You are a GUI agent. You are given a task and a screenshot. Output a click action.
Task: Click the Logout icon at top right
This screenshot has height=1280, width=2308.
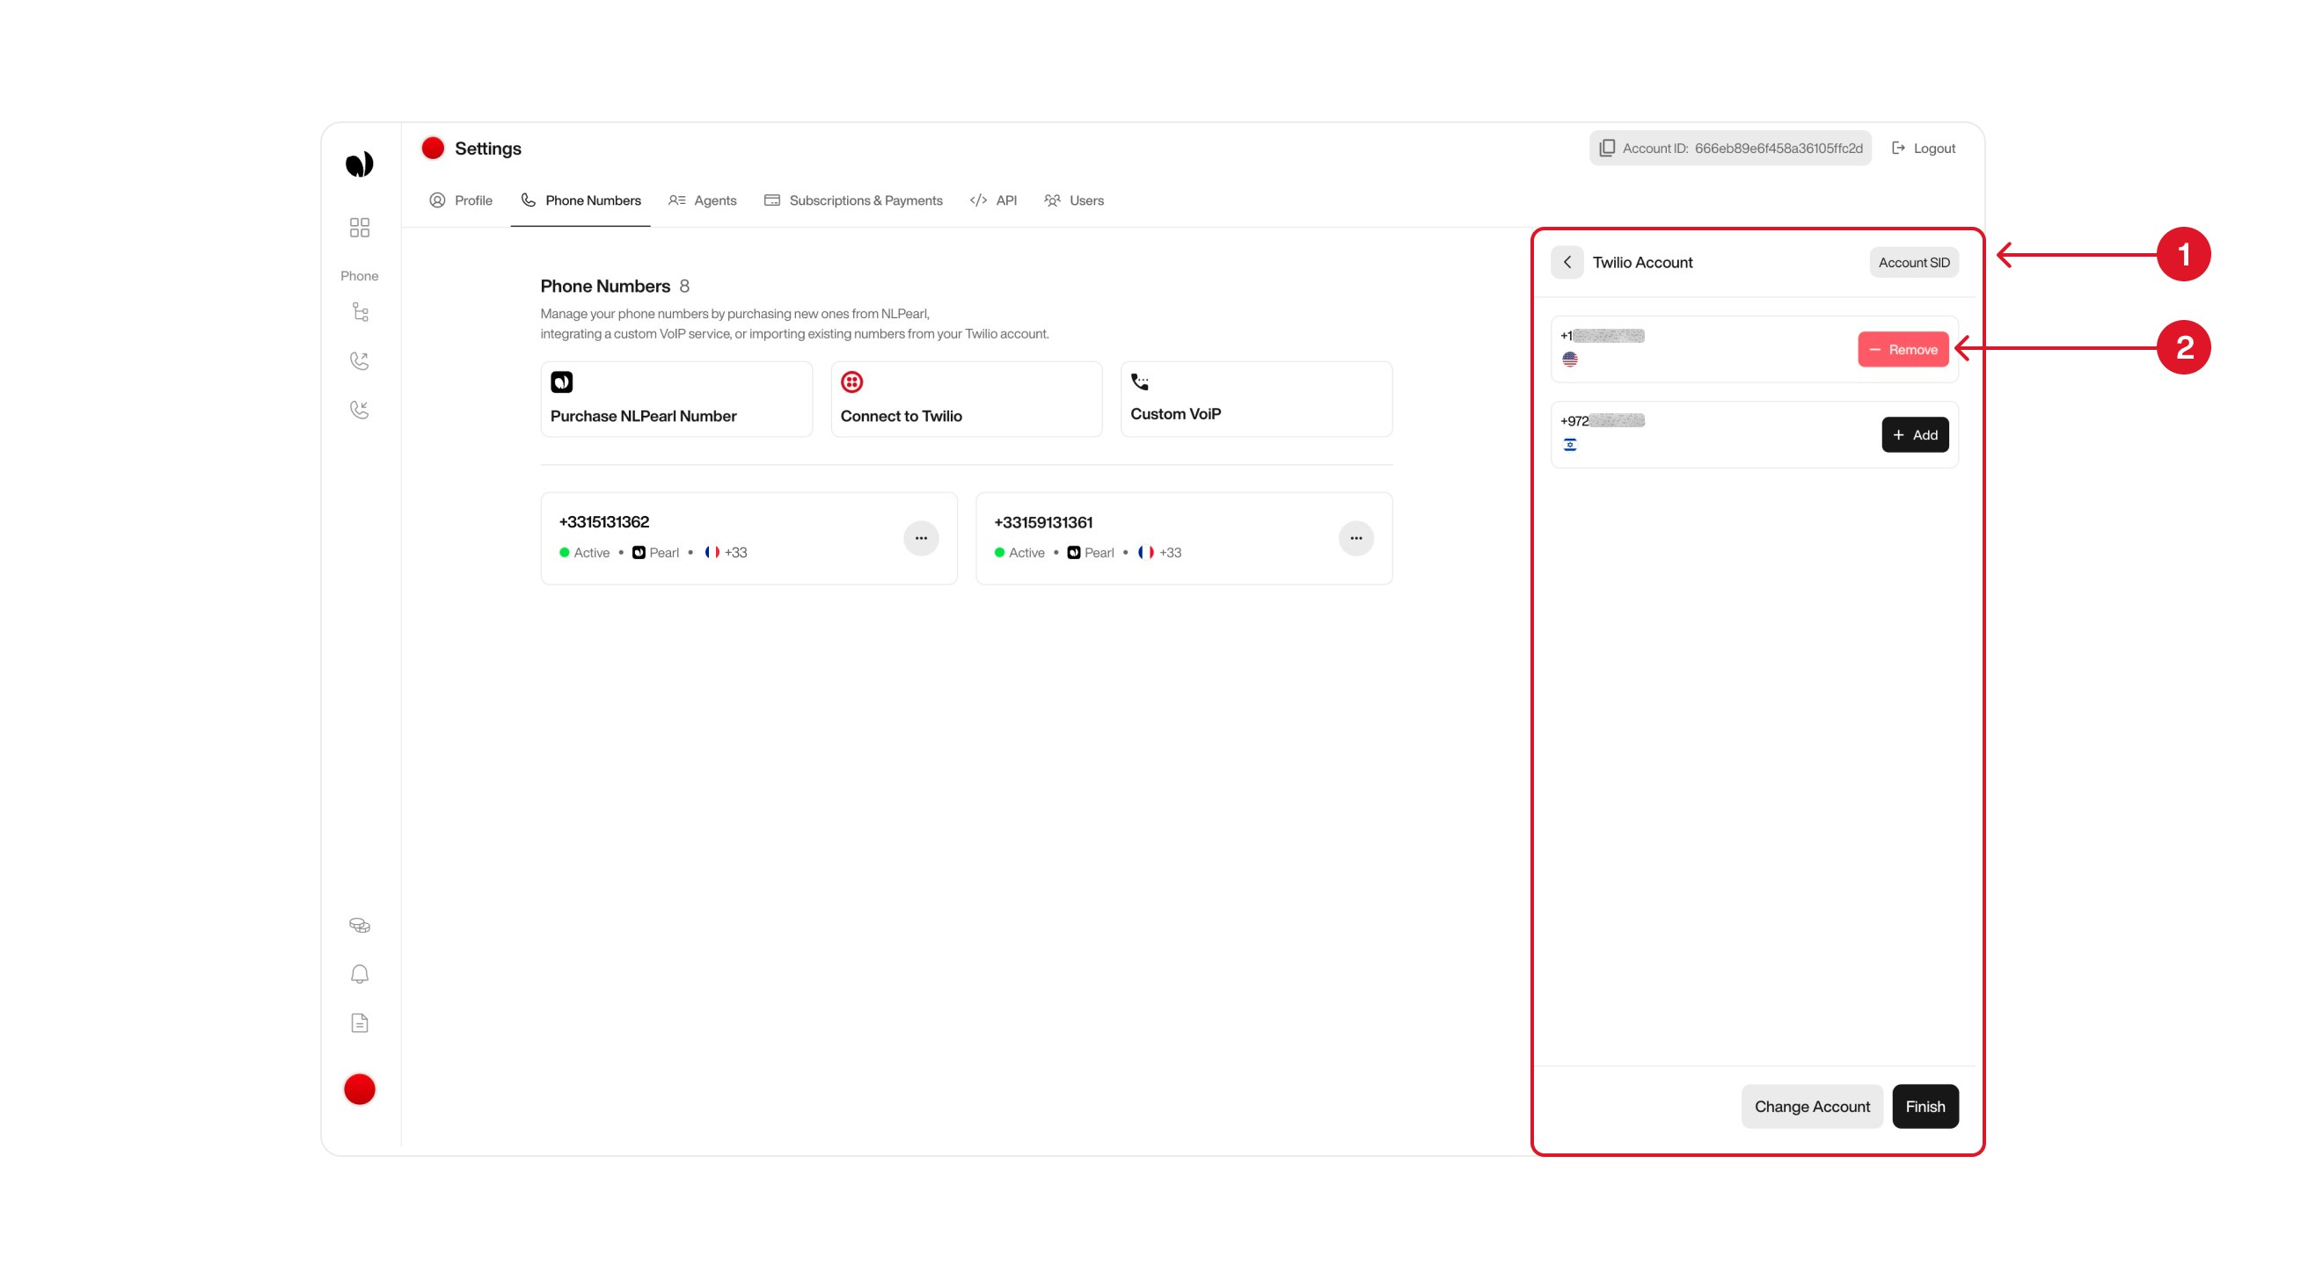pyautogui.click(x=1901, y=148)
